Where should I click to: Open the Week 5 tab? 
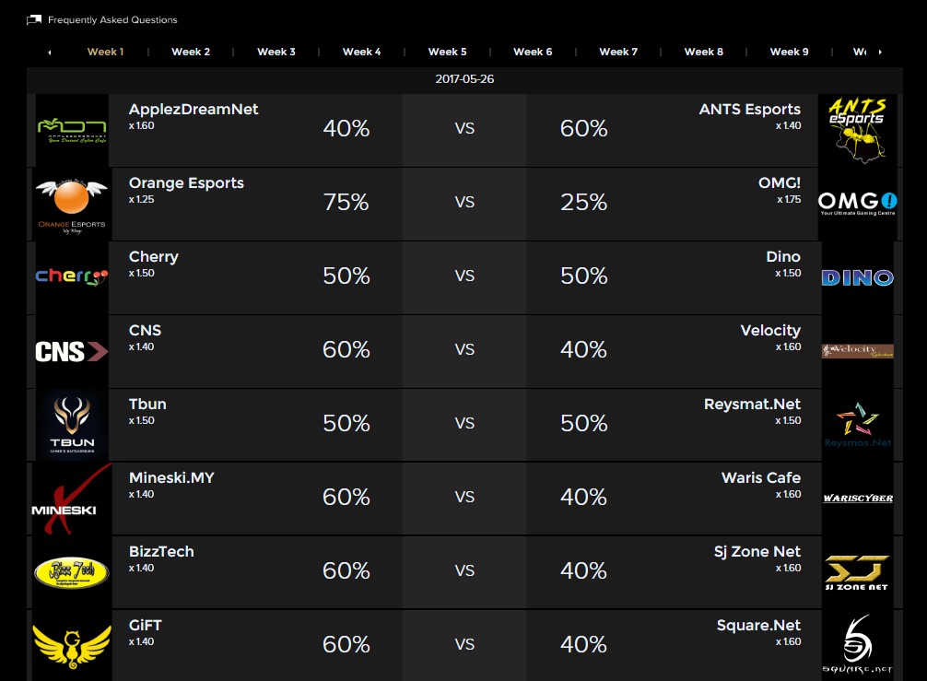(447, 52)
